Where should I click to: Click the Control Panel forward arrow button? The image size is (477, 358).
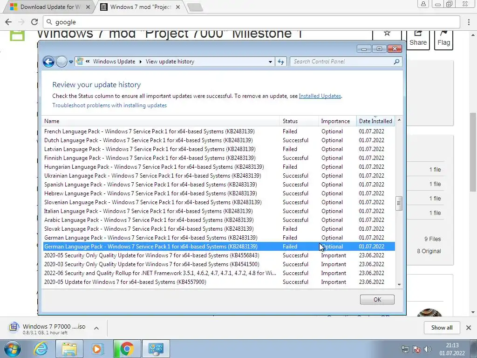(61, 62)
